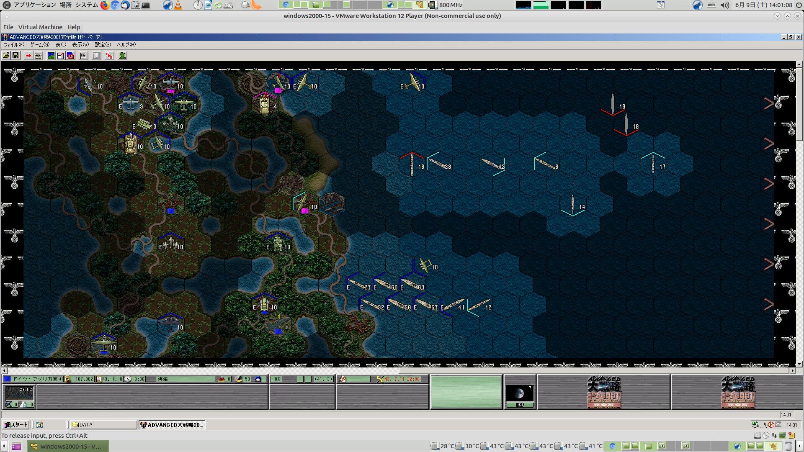Click the green commander bust icon

point(122,56)
